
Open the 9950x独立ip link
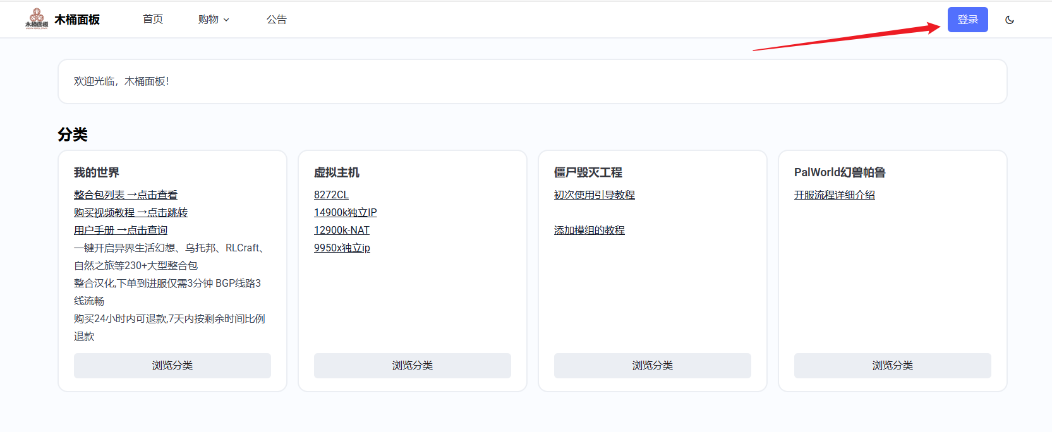click(x=342, y=248)
